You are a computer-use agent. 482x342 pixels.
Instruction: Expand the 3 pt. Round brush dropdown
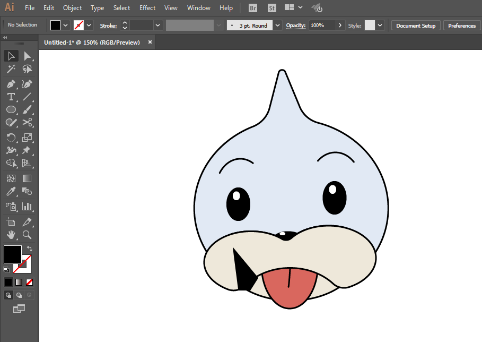click(278, 25)
